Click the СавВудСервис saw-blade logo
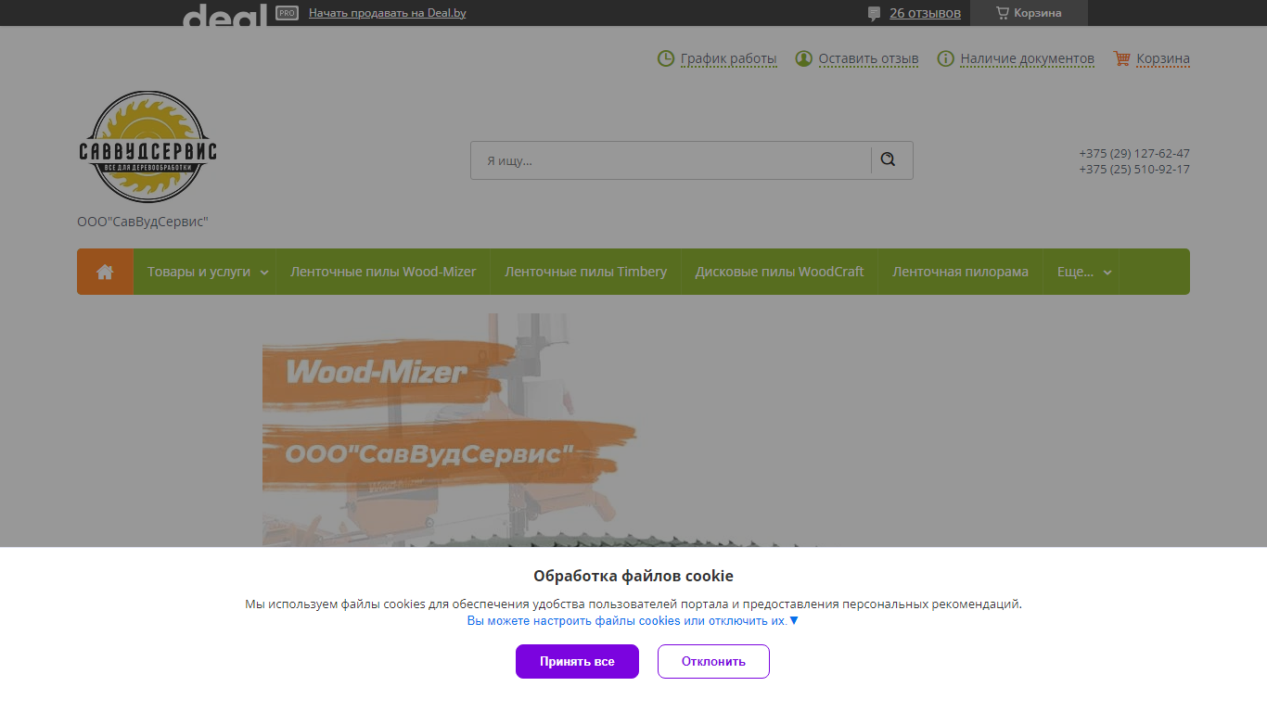The width and height of the screenshot is (1267, 712). (x=147, y=147)
